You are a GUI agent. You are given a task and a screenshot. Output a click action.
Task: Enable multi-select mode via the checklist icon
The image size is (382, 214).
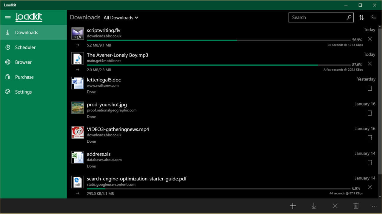(x=374, y=17)
